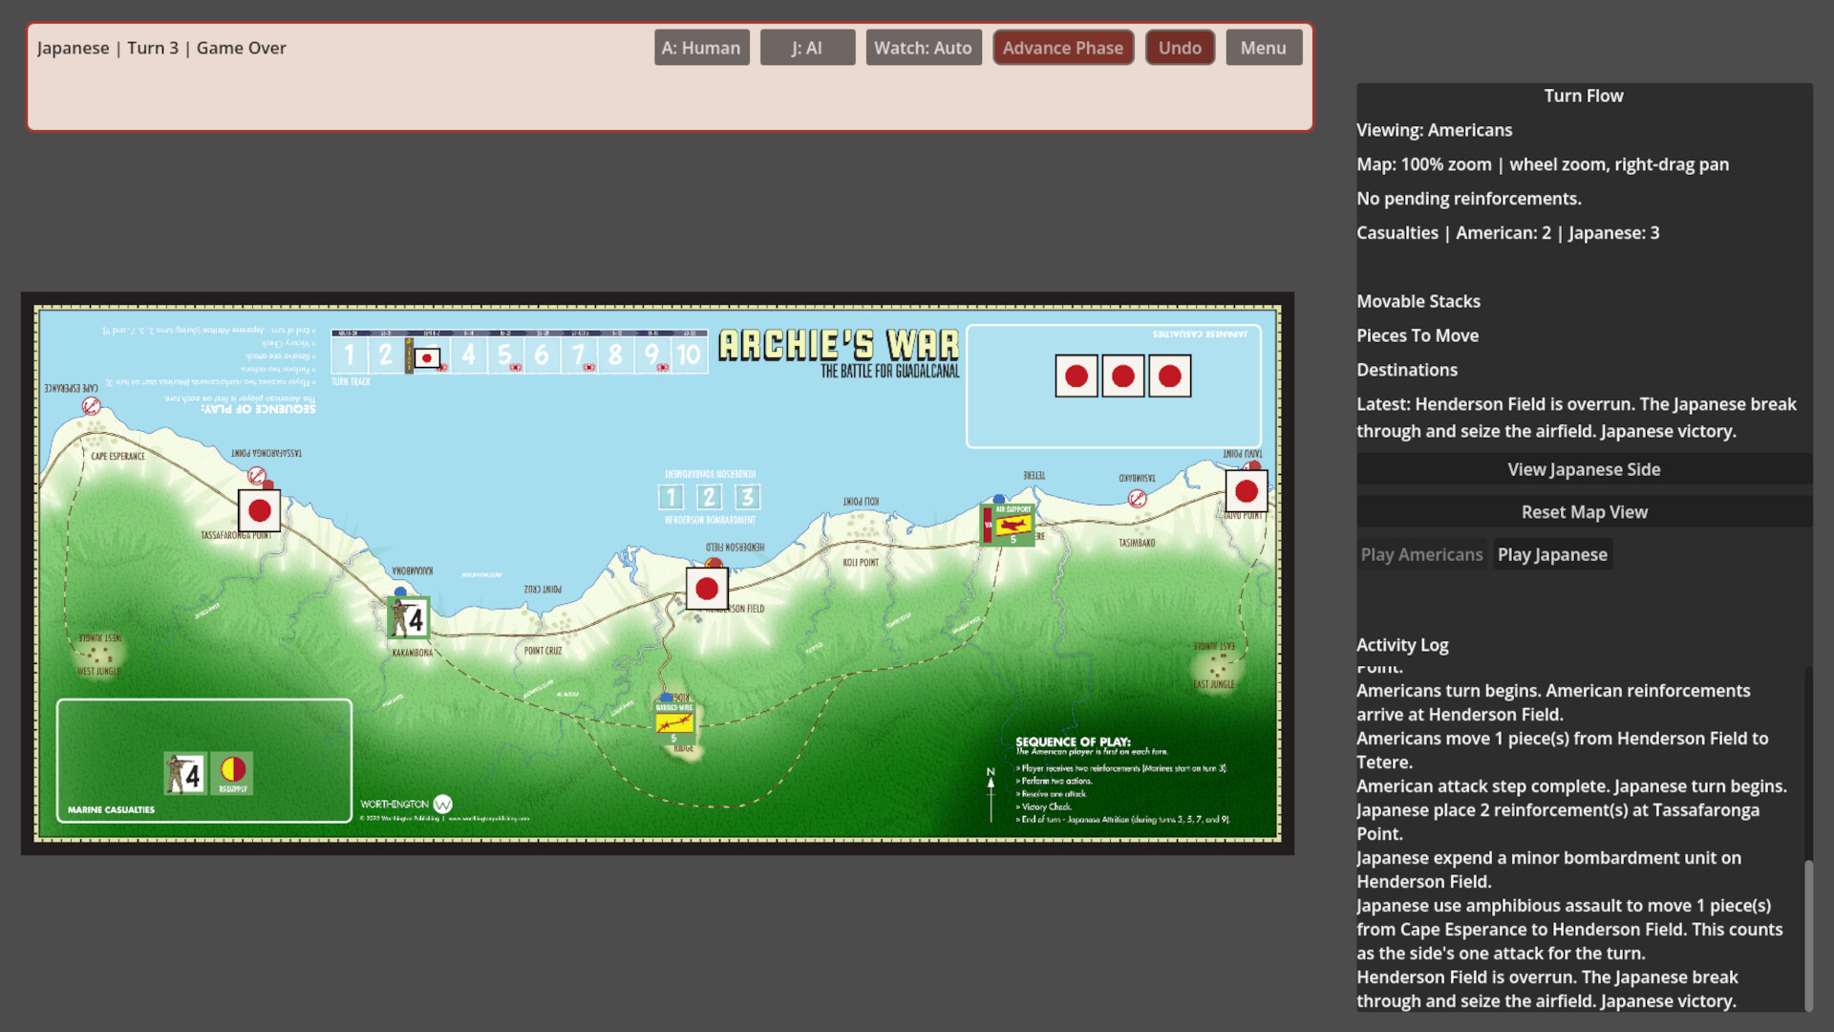Image resolution: width=1834 pixels, height=1032 pixels.
Task: Click the Activity Log heading
Action: (1402, 645)
